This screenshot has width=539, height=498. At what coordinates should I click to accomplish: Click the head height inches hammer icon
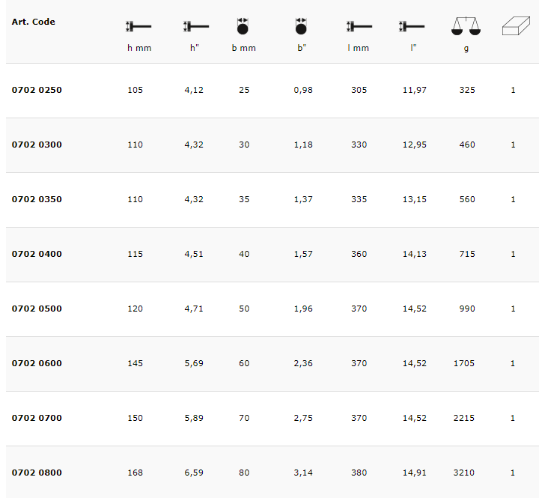(196, 27)
